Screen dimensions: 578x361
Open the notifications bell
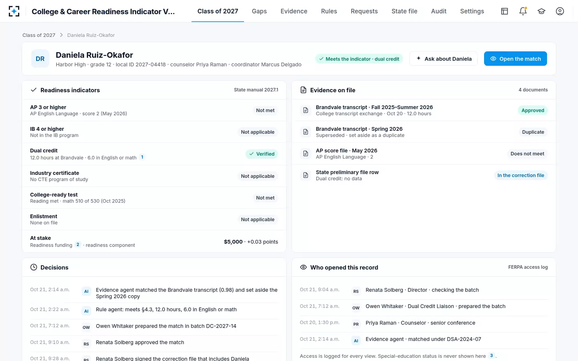point(523,11)
